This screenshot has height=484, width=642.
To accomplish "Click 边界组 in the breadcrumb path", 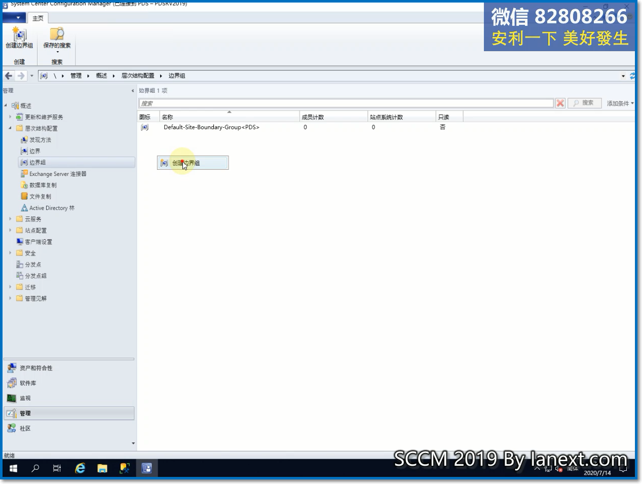I will tap(177, 76).
